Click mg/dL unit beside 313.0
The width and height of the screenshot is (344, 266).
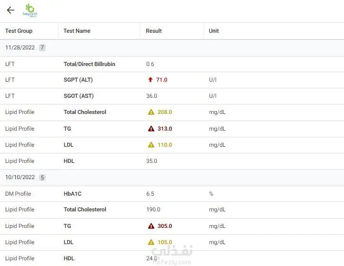tap(217, 129)
